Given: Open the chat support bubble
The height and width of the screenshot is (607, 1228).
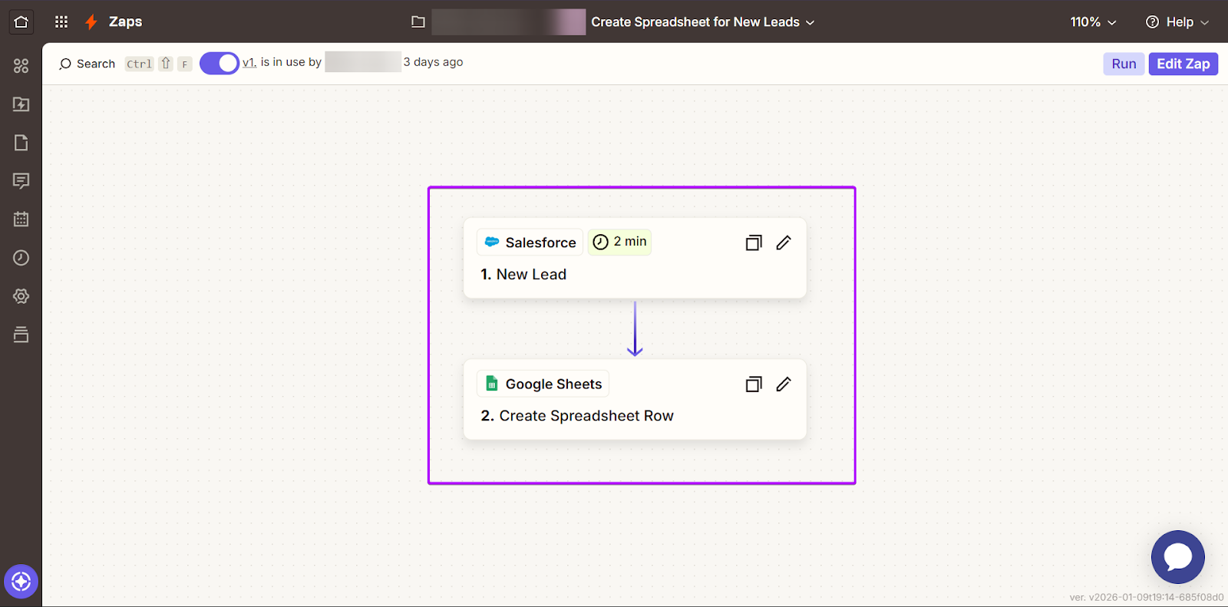Looking at the screenshot, I should [1177, 557].
